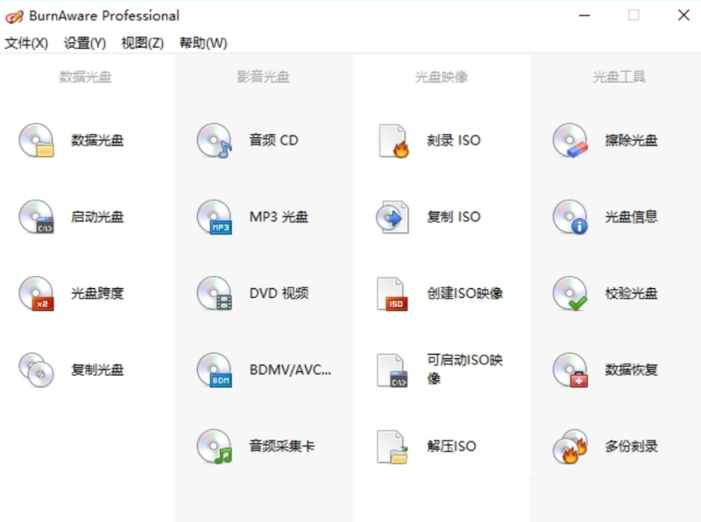Click the 可启动ISO映像 page icon
Viewport: 701px width, 522px height.
click(x=392, y=370)
